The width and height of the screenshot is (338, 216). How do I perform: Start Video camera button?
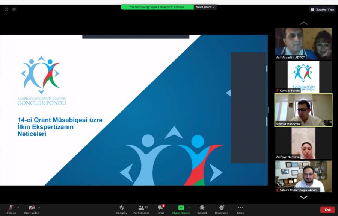(x=32, y=210)
